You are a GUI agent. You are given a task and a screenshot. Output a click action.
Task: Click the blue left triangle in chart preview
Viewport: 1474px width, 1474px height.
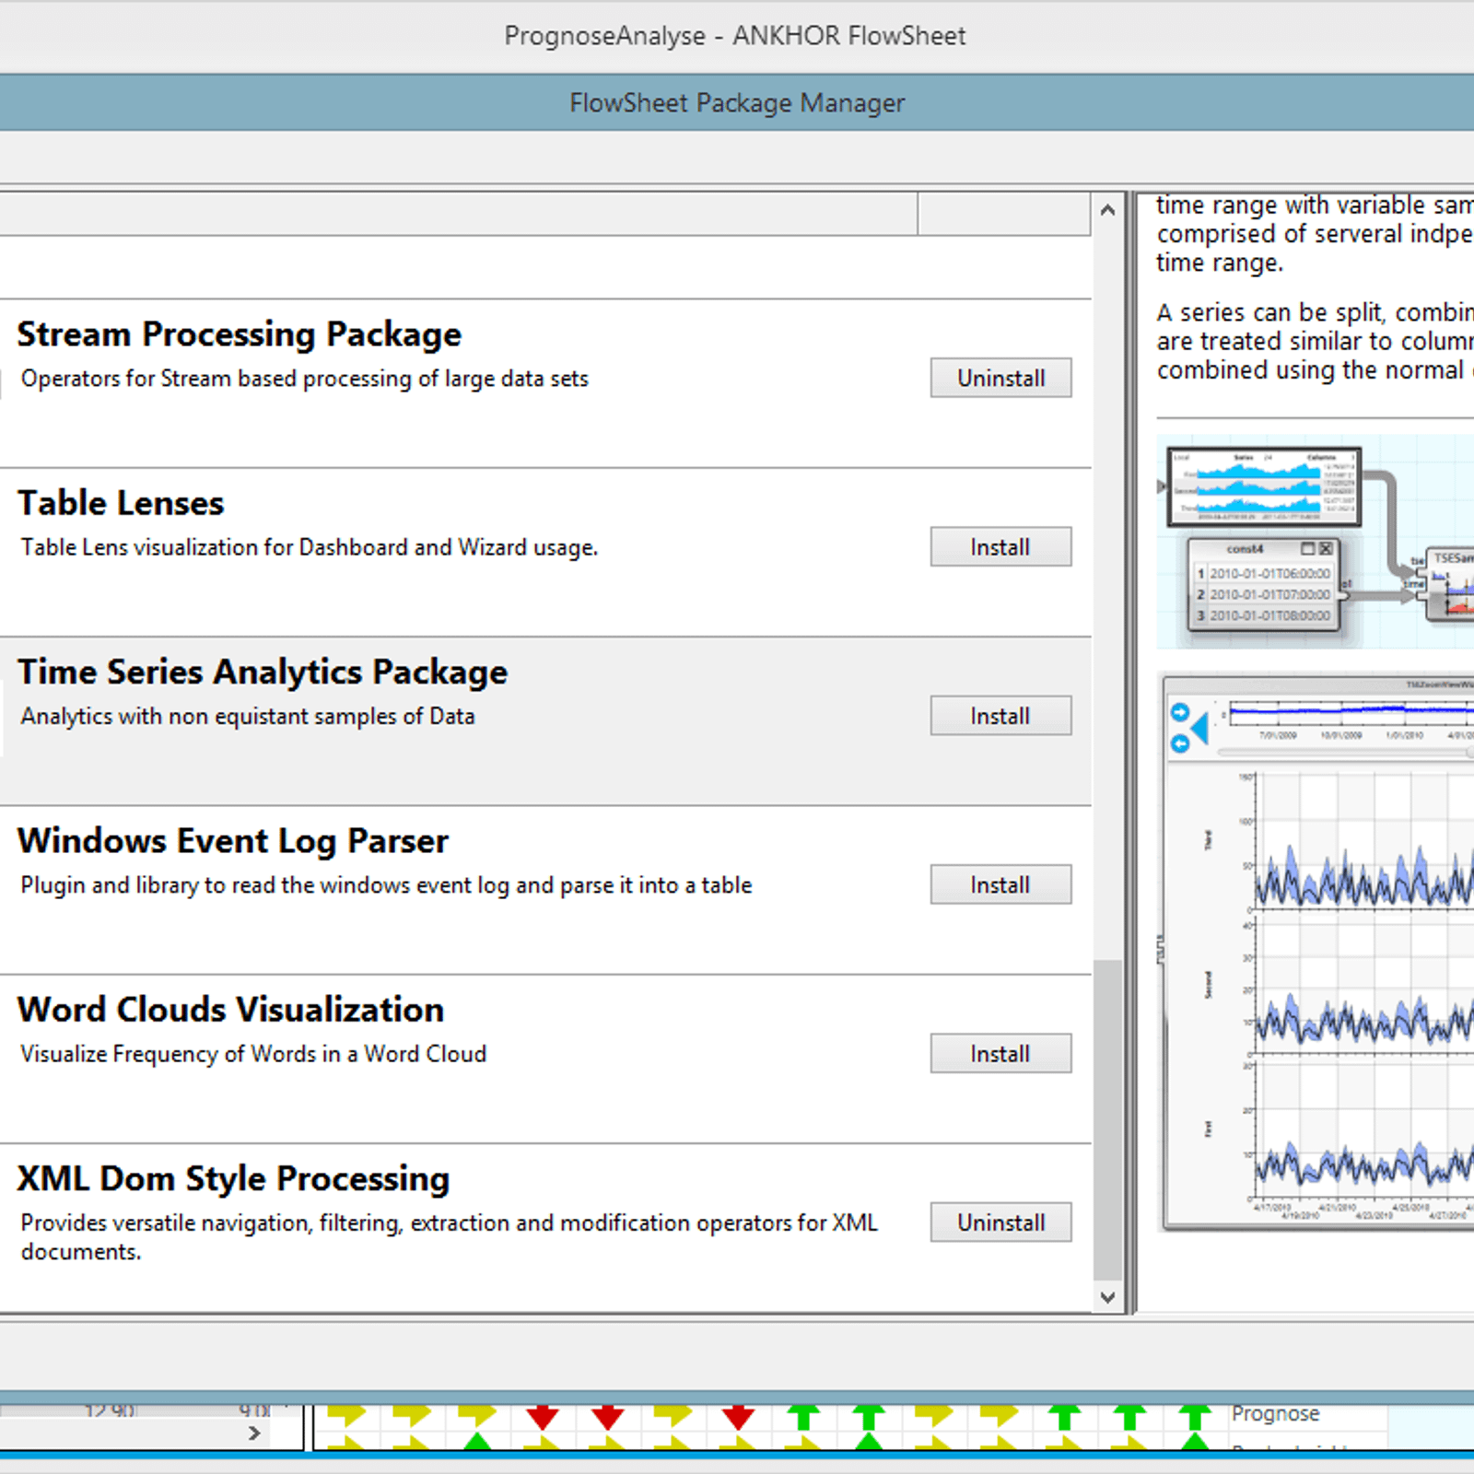pos(1199,728)
